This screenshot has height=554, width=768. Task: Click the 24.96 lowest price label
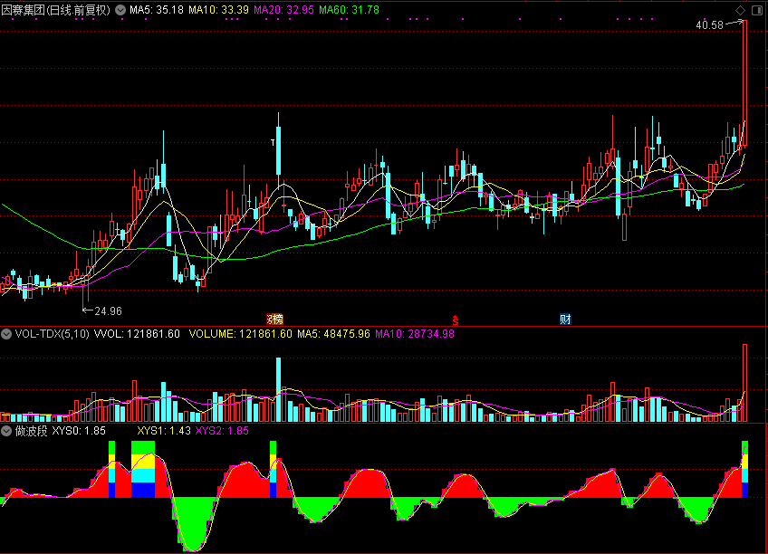click(x=108, y=310)
